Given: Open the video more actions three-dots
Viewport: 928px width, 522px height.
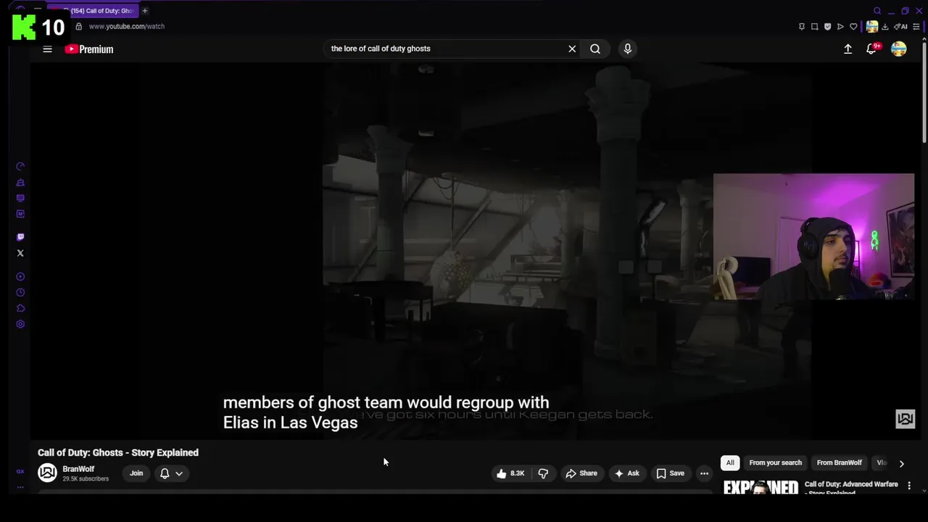Looking at the screenshot, I should [x=704, y=473].
